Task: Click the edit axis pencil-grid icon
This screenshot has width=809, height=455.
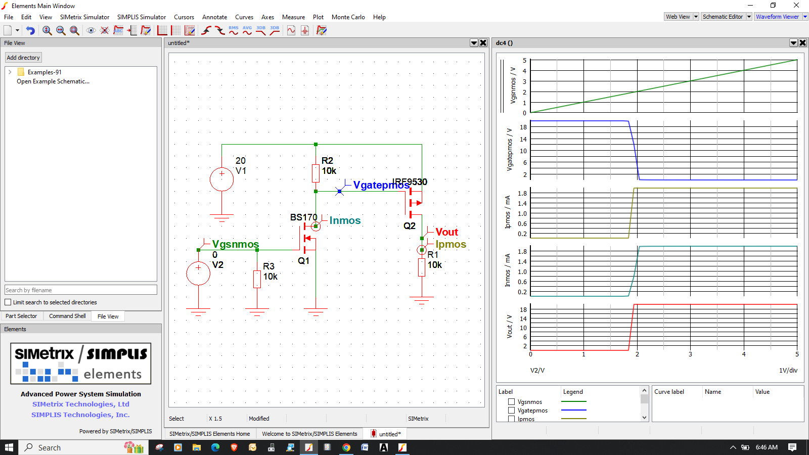Action: (x=190, y=30)
